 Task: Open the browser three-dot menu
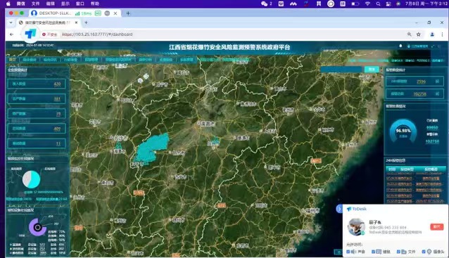(x=443, y=34)
